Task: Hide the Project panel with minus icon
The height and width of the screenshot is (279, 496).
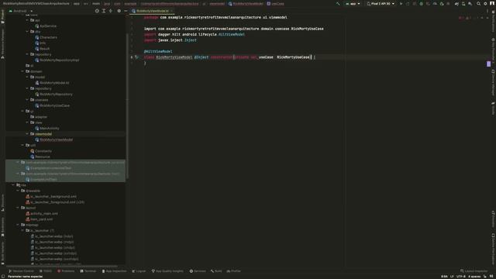Action: click(126, 11)
